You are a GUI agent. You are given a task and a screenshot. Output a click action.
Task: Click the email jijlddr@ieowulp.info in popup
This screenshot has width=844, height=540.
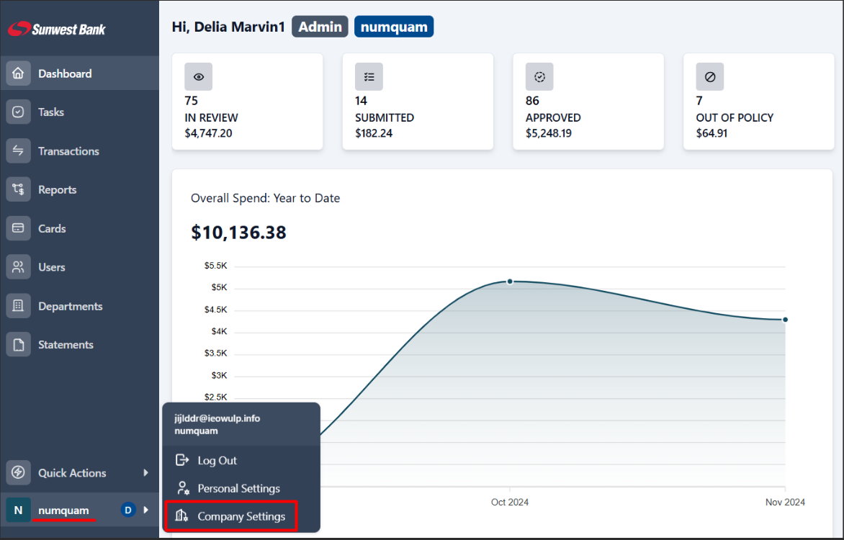point(217,418)
